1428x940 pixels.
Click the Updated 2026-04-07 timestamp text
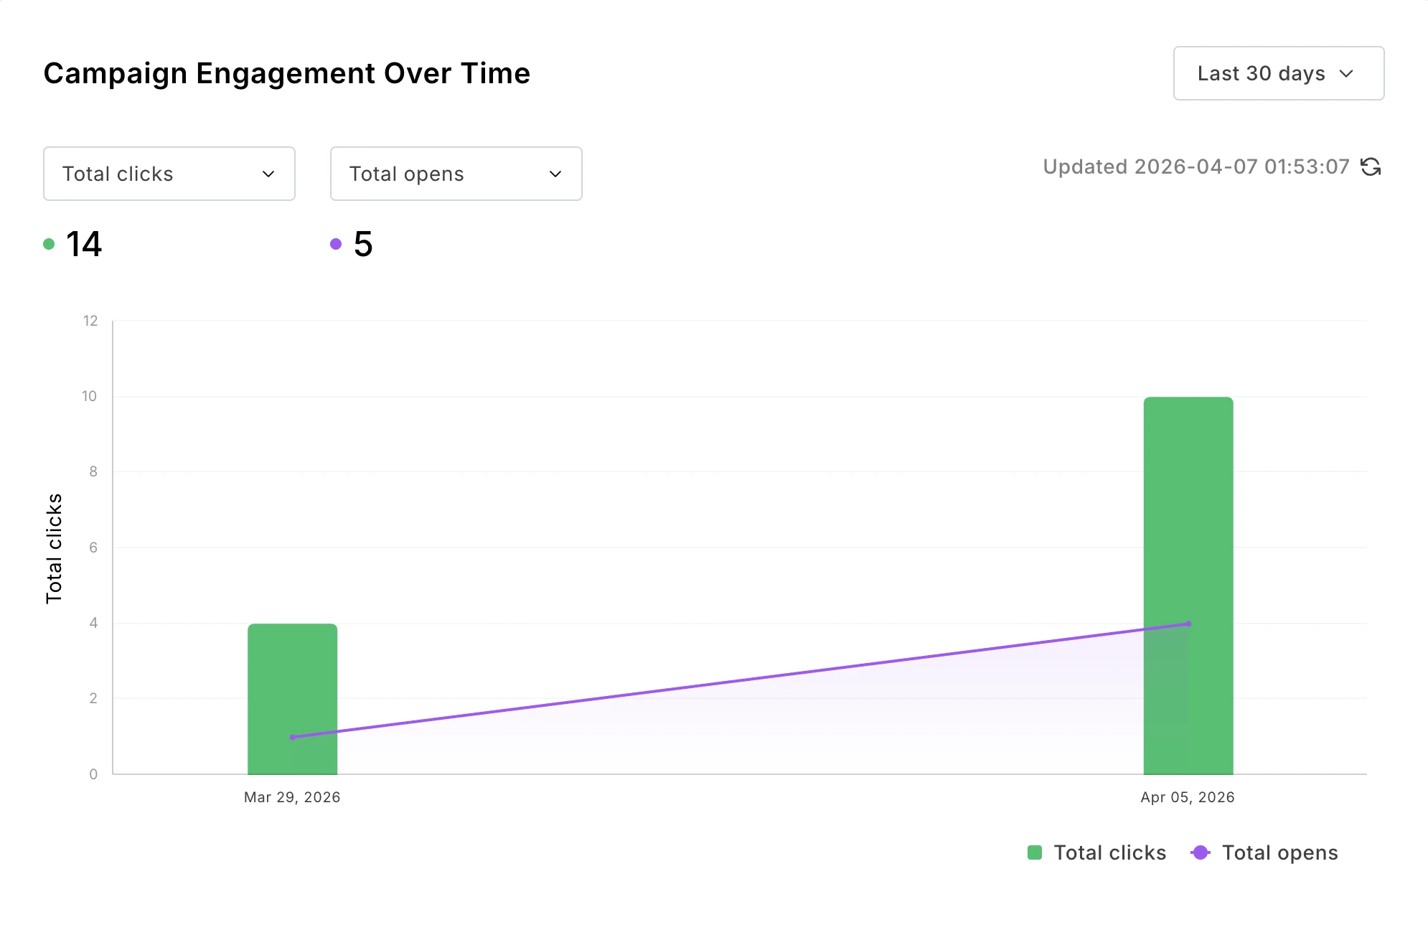coord(1196,166)
